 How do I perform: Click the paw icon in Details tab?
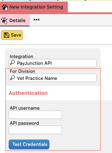point(4,21)
